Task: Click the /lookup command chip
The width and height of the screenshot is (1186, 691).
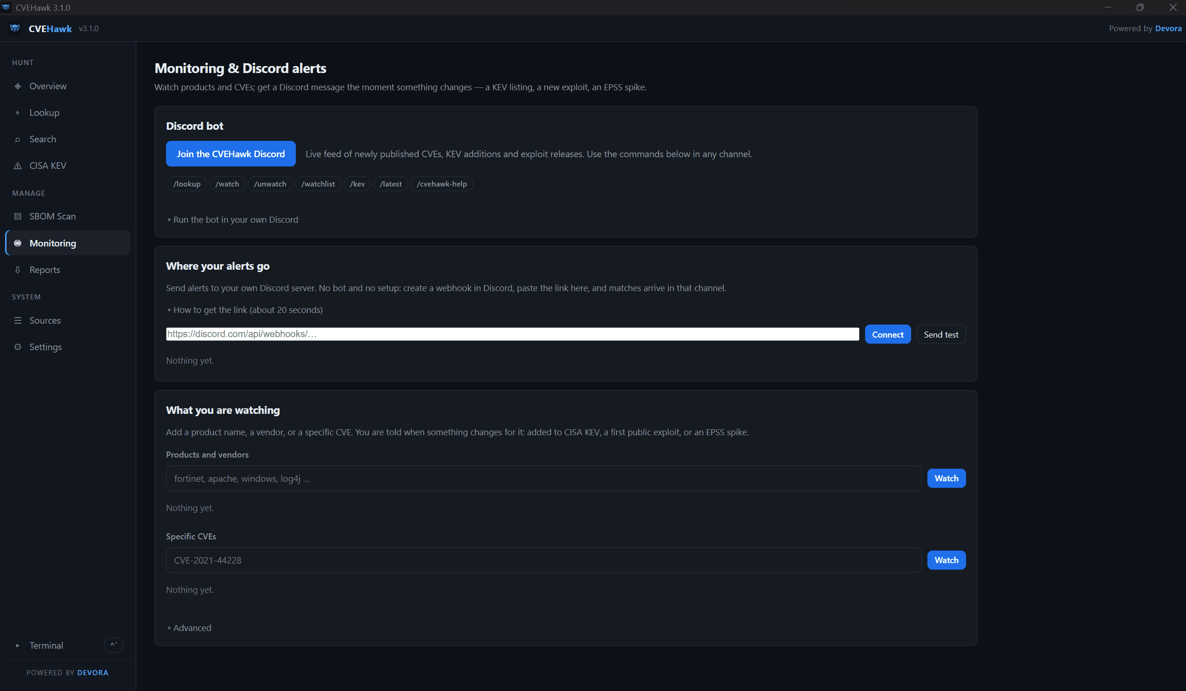Action: coord(187,184)
